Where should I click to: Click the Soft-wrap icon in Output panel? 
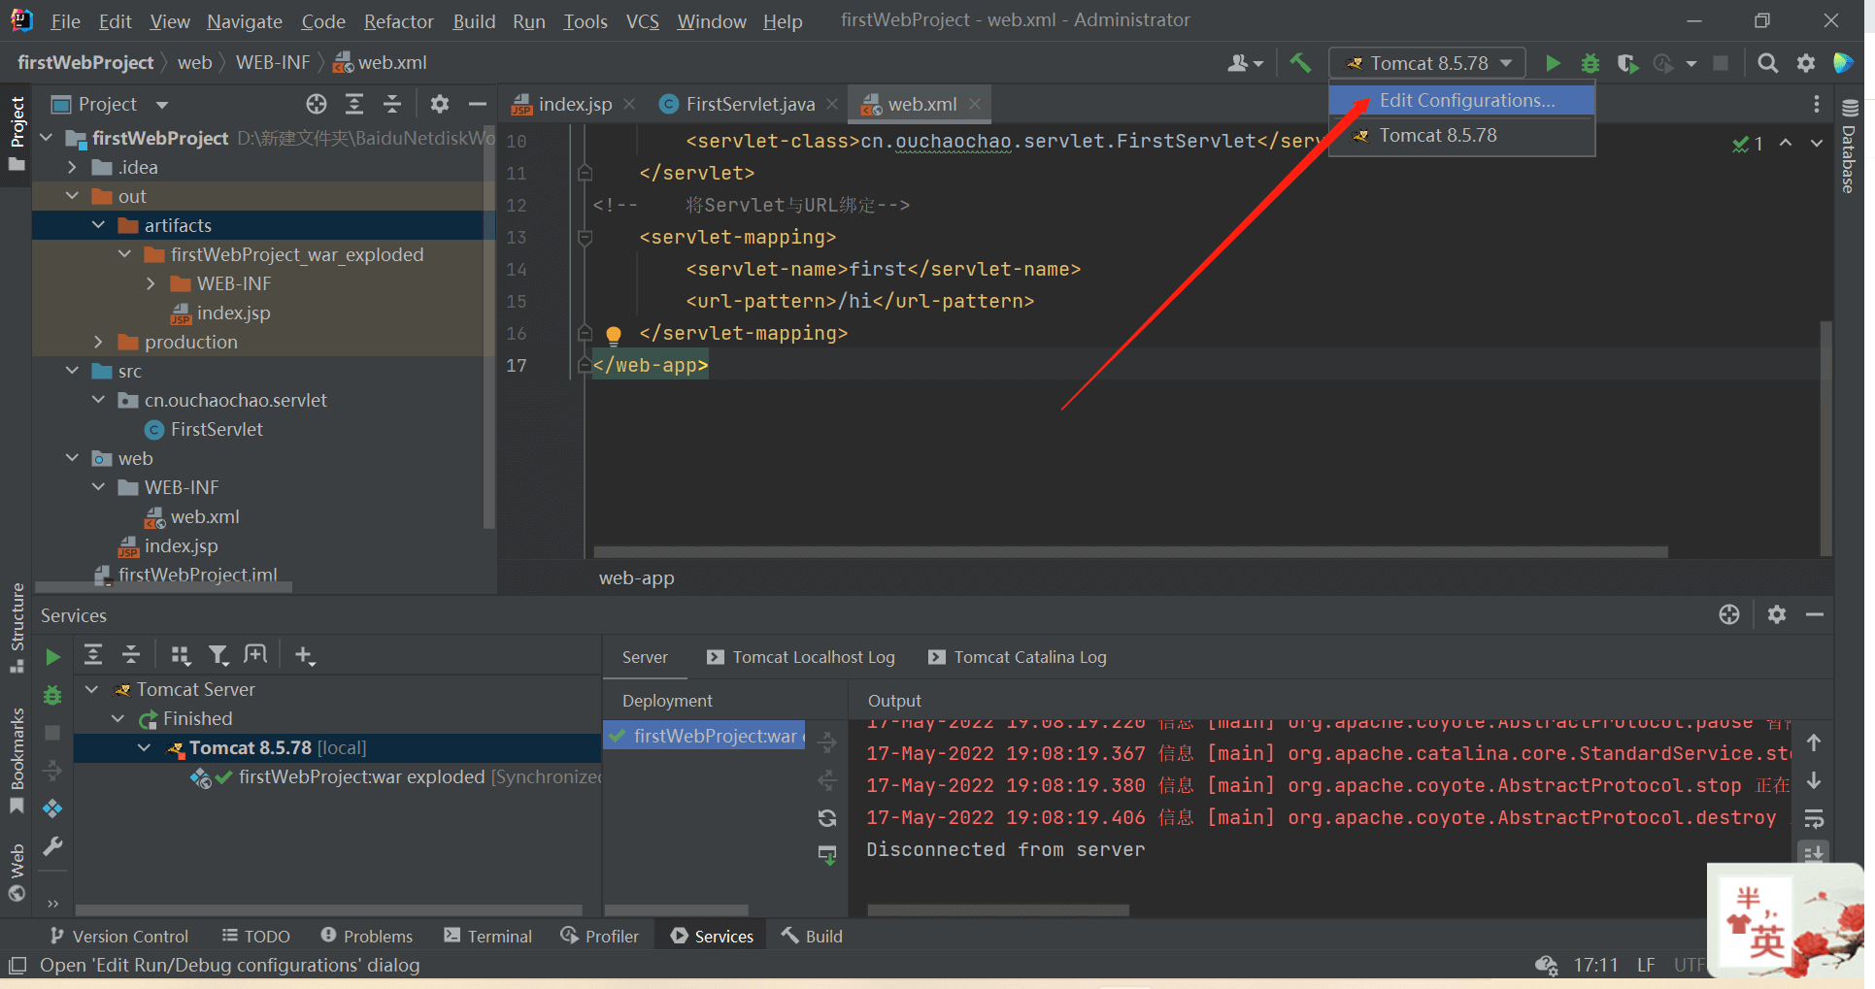(x=1814, y=818)
